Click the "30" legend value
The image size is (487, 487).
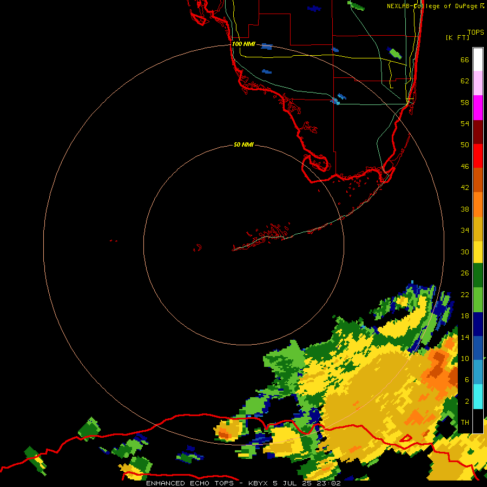coord(465,252)
